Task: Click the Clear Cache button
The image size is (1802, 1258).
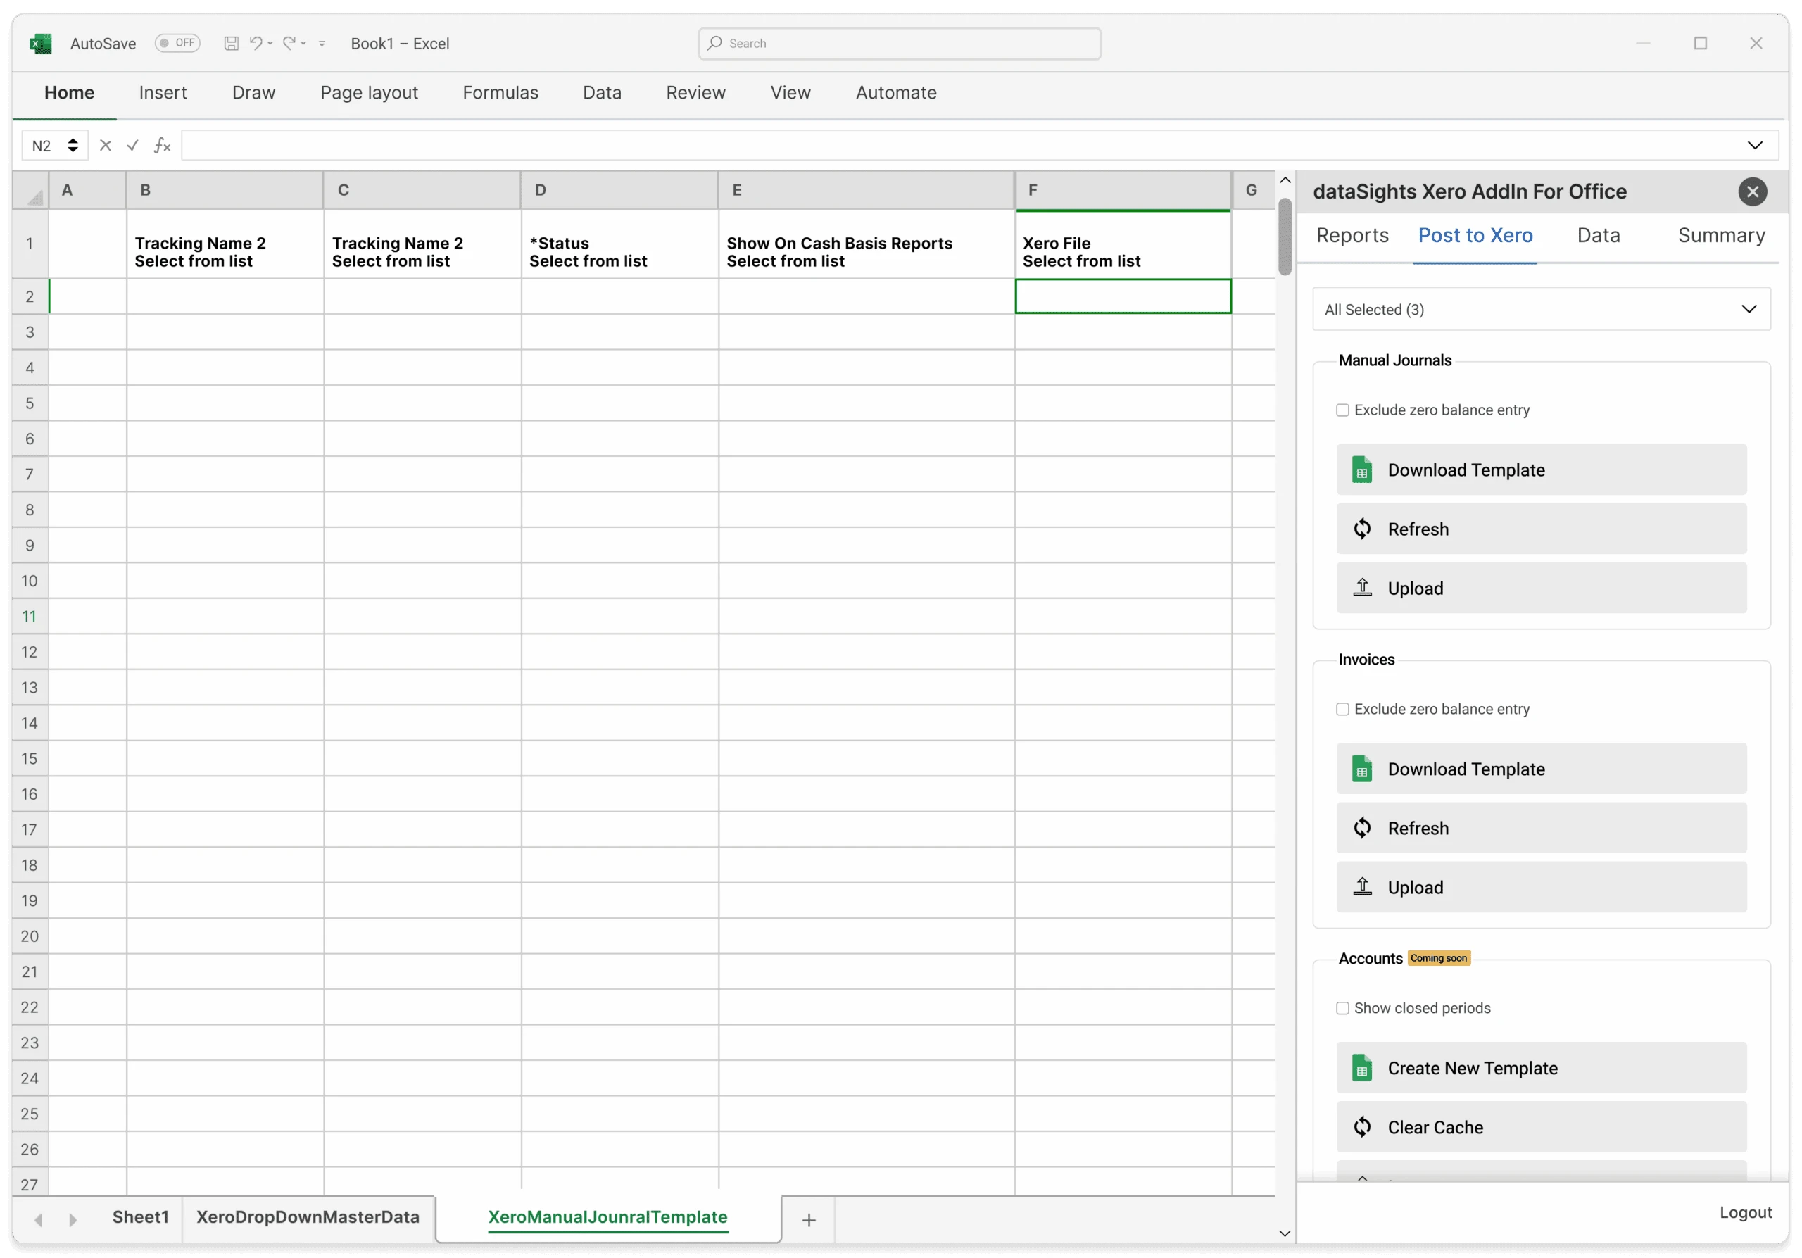Action: [x=1542, y=1127]
